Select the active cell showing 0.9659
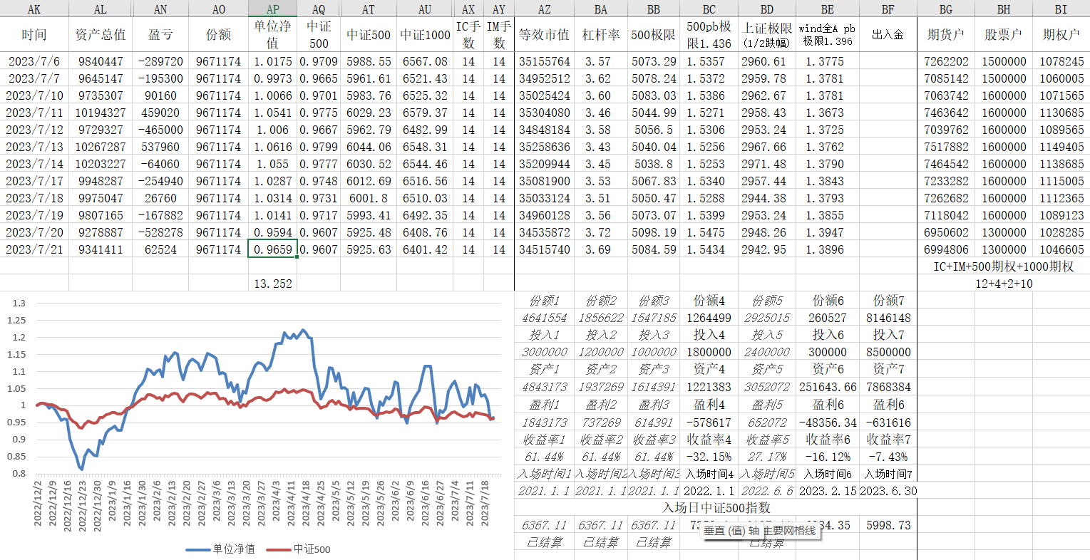This screenshot has width=1090, height=560. [x=272, y=249]
